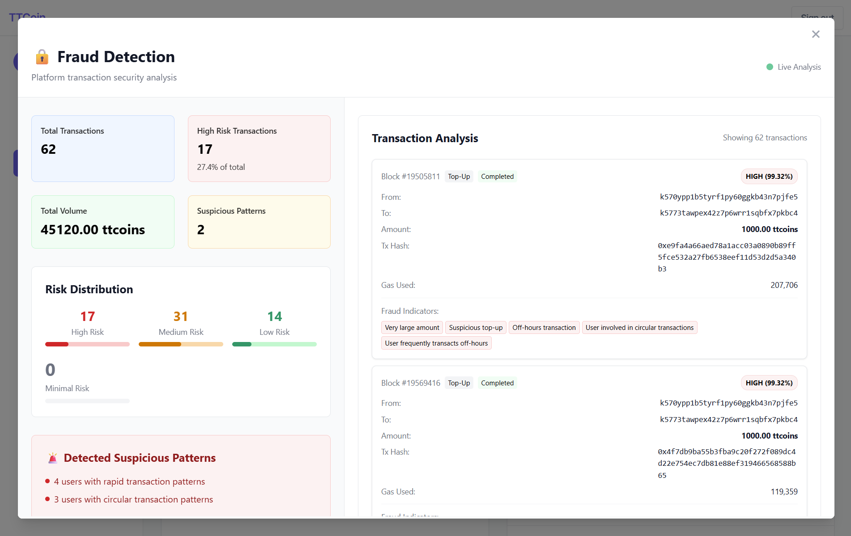Click the siren icon beside Detected Suspicious Patterns
This screenshot has width=851, height=536.
(x=53, y=458)
